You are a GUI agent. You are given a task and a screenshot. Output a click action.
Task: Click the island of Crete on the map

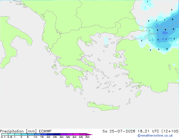coord(103,106)
